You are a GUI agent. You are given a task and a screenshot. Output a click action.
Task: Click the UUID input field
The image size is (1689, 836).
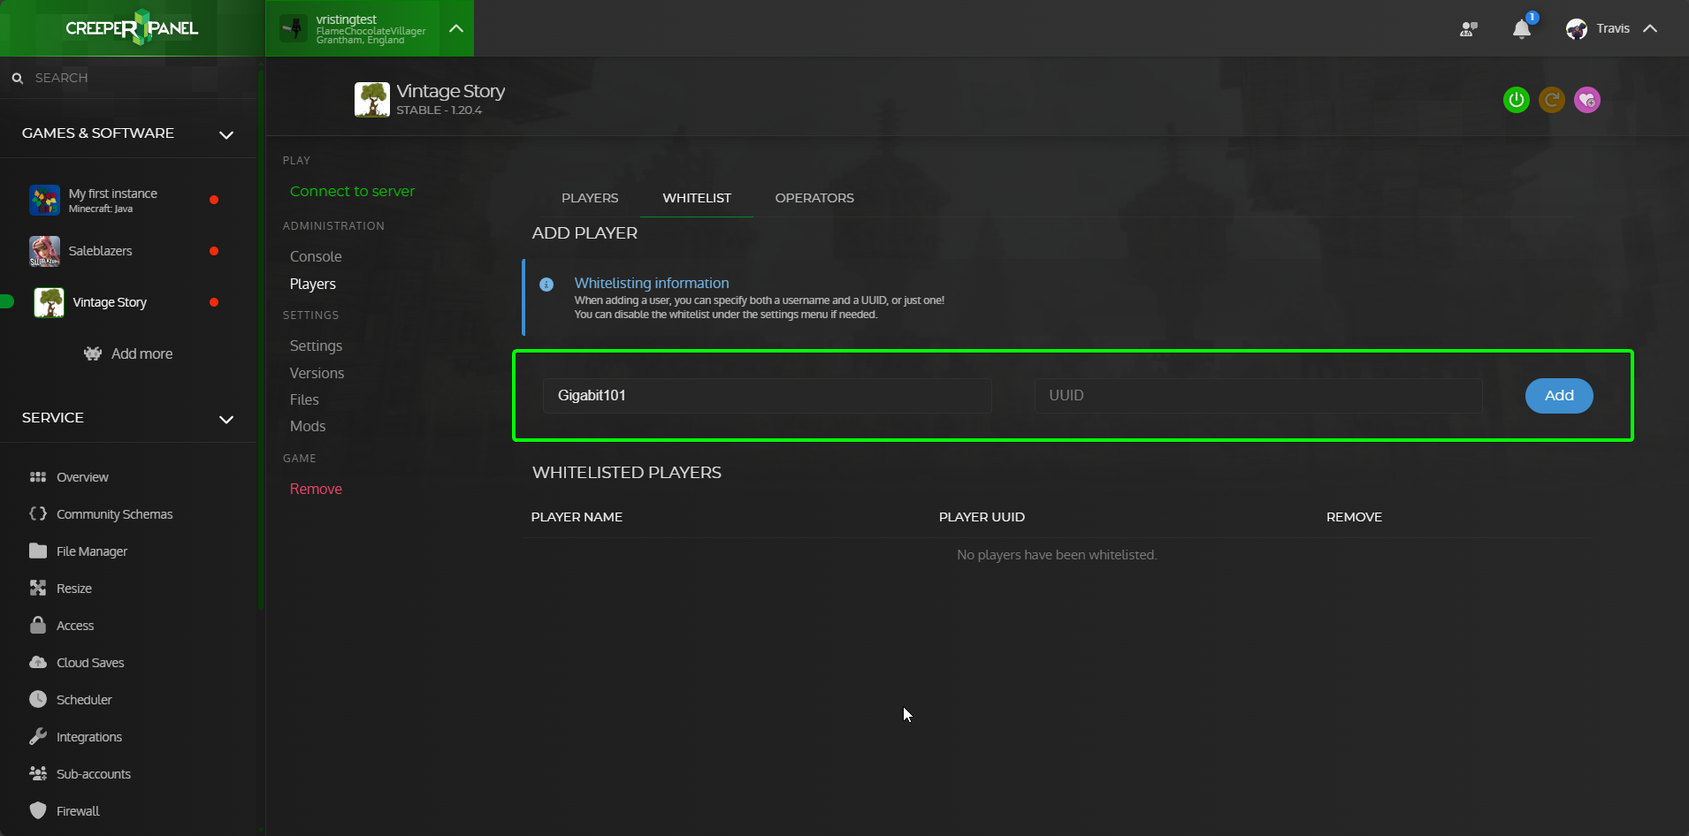[x=1258, y=395]
